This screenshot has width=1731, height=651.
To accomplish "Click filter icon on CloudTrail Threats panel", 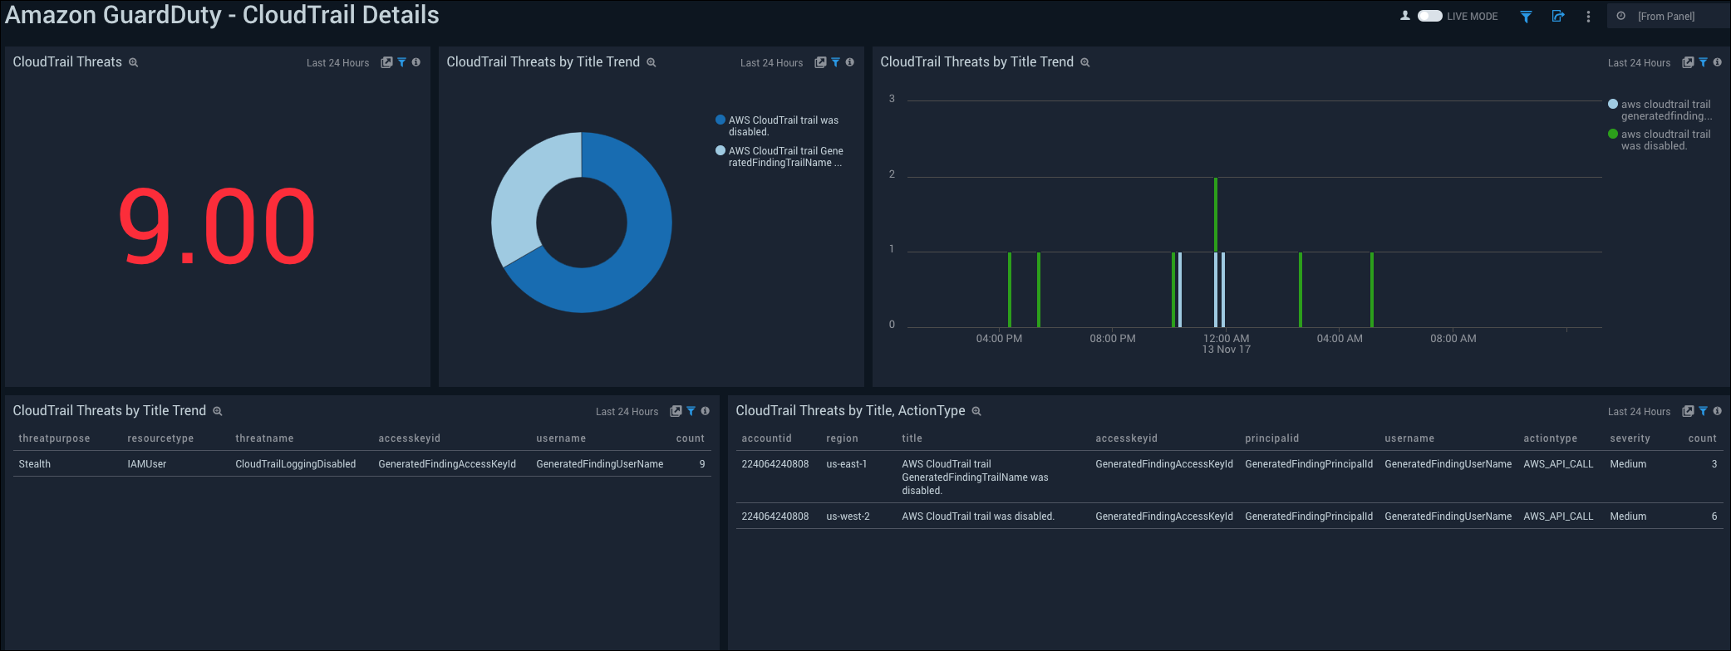I will point(402,62).
